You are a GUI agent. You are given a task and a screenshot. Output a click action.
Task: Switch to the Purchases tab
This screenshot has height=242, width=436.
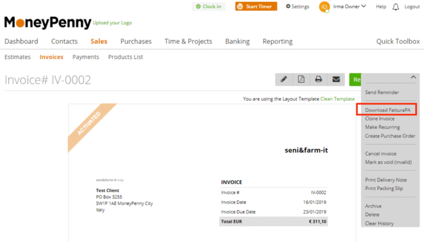pos(136,41)
